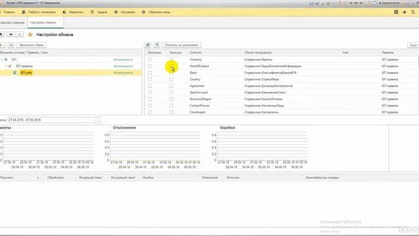Click the БП external system node icon
The image size is (419, 236).
point(6,60)
